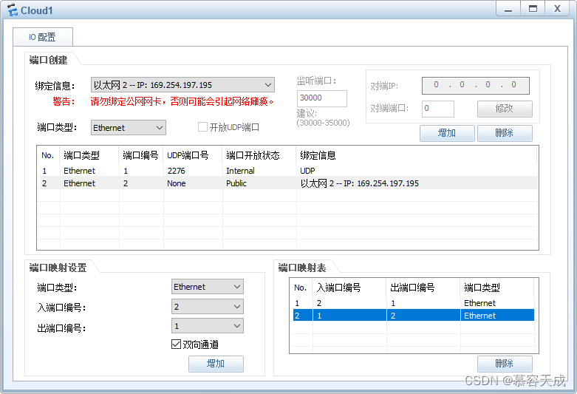Enable the 开放UDP端口 checkbox

click(x=202, y=127)
